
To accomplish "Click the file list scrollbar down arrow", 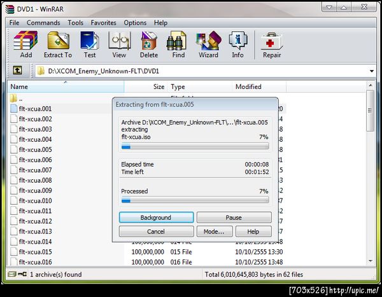I will [371, 261].
